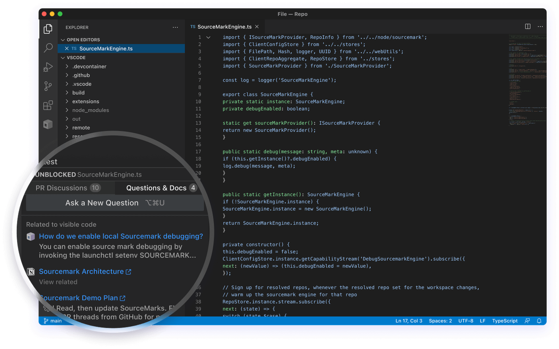
Task: Open 'How do we enable local Sourcemark debugging?' link
Action: pyautogui.click(x=121, y=237)
